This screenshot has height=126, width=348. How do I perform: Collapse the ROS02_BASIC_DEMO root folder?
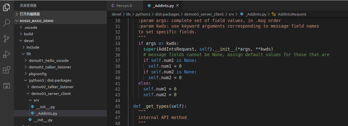(x=37, y=21)
